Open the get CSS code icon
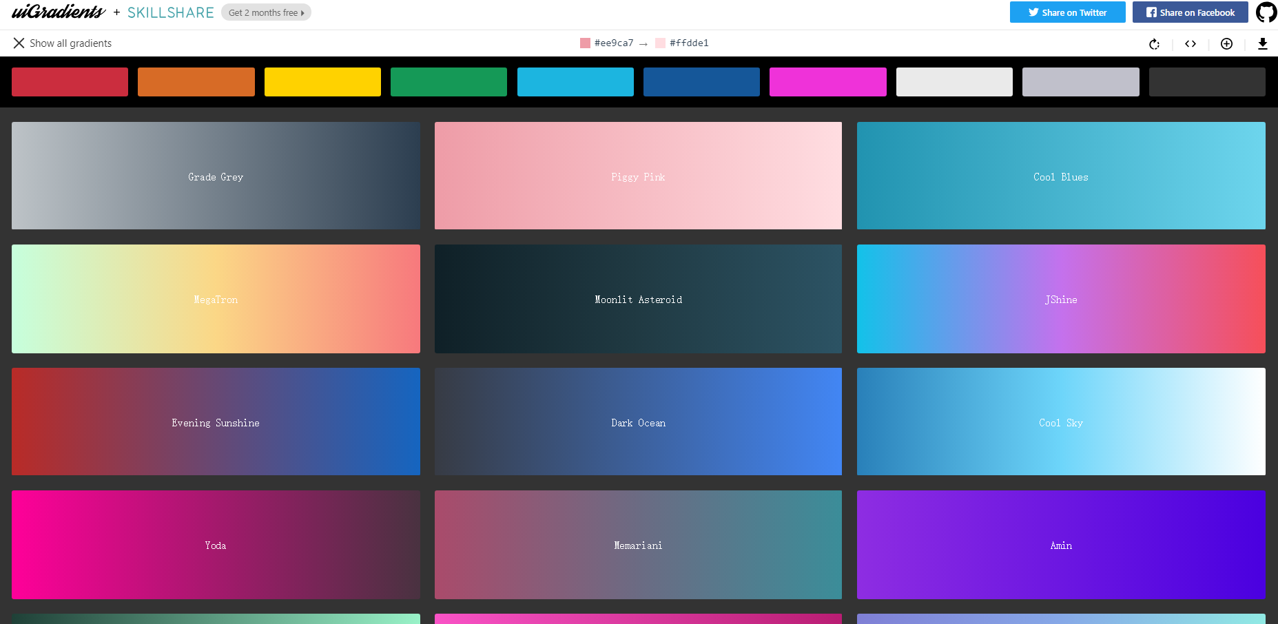 click(1191, 44)
